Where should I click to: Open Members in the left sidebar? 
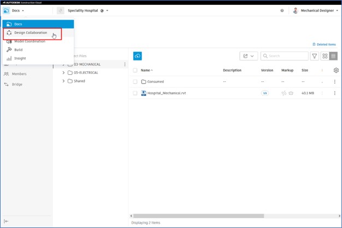19,74
